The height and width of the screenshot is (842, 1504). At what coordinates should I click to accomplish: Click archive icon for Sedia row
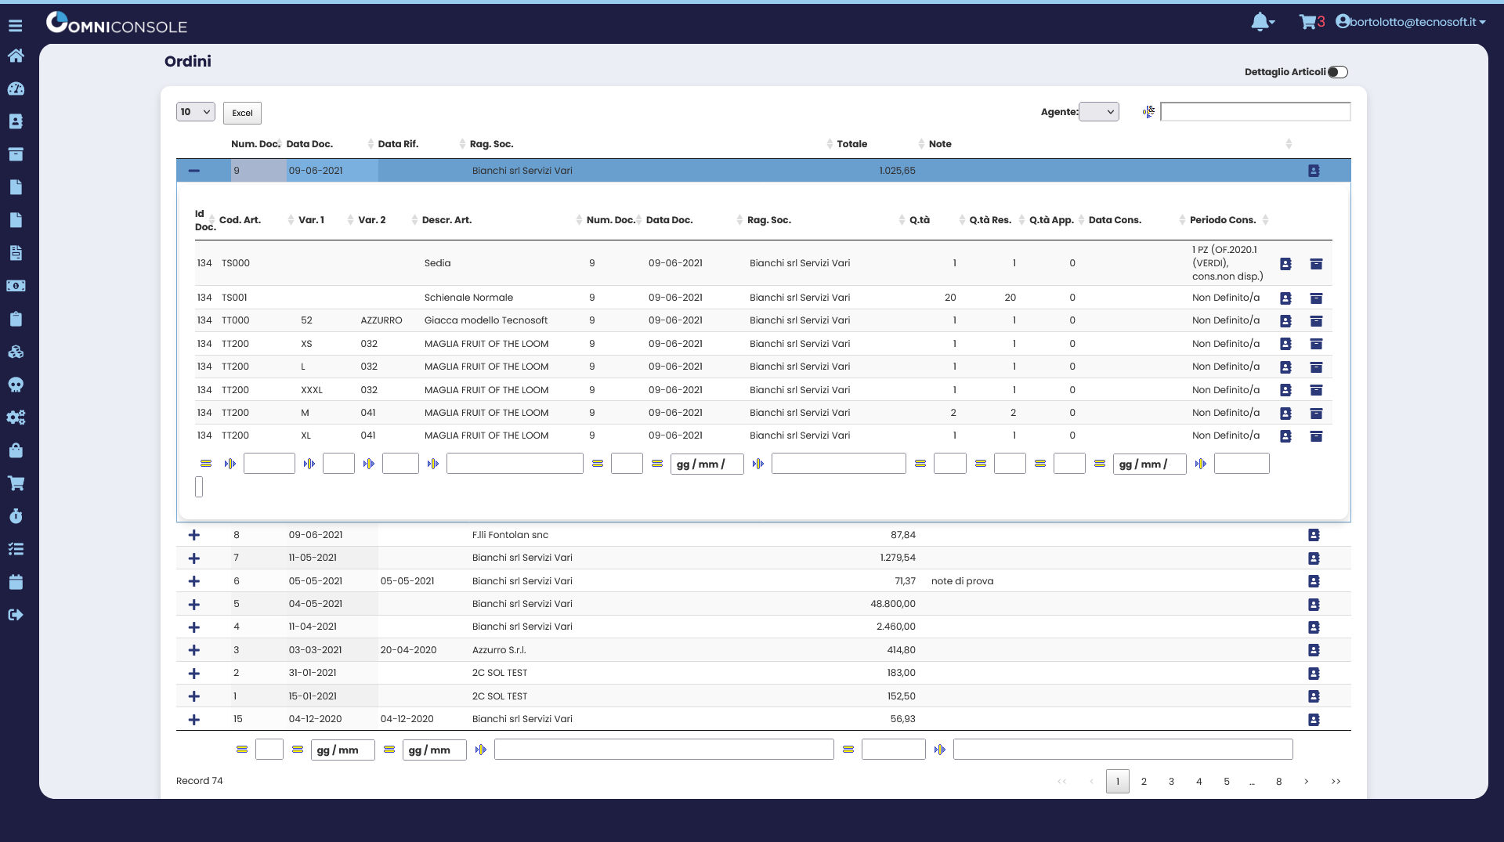[1316, 264]
